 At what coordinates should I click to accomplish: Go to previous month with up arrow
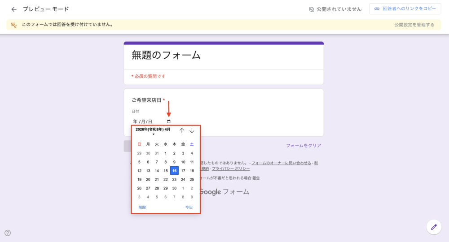click(182, 130)
